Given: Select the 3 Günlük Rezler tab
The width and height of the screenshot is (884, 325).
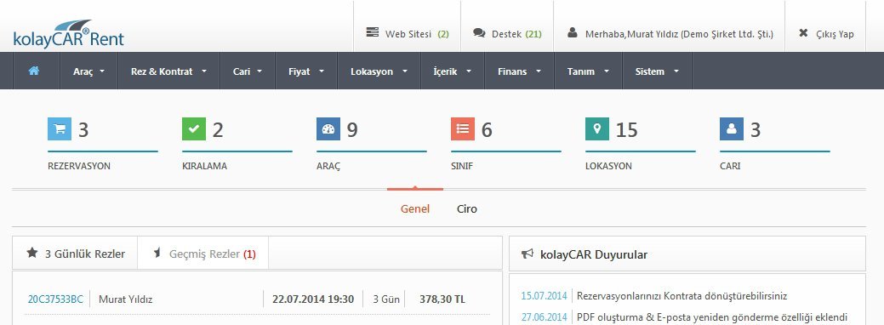Looking at the screenshot, I should click(x=75, y=253).
